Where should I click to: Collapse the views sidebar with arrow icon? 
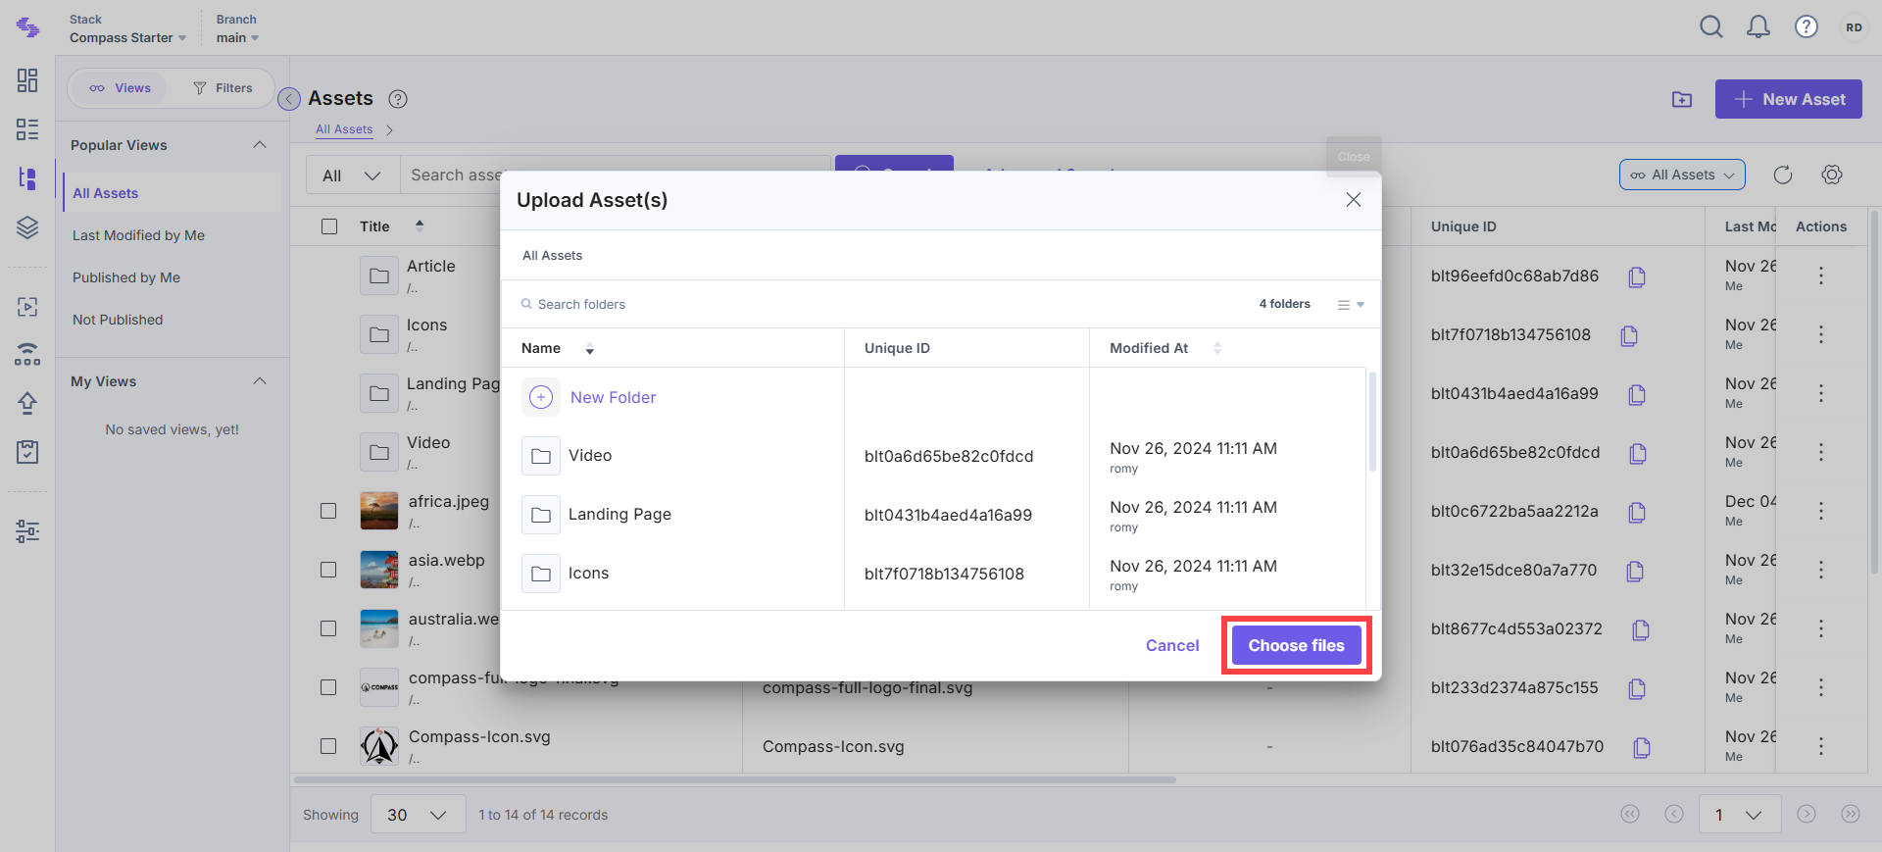tap(289, 99)
